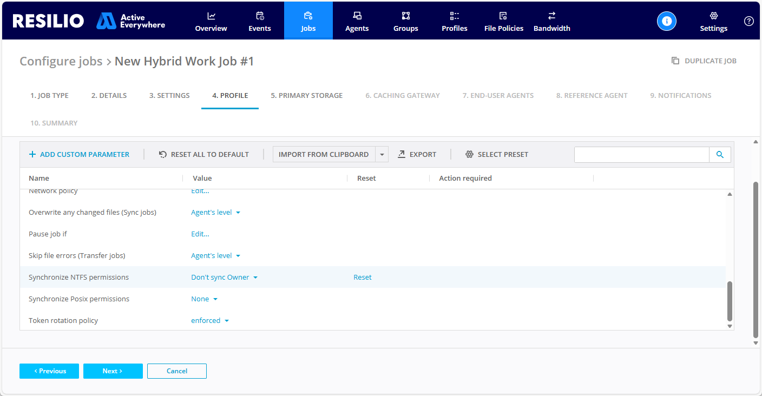Click the blue info notification icon
Screen dimensions: 762x396
667,21
